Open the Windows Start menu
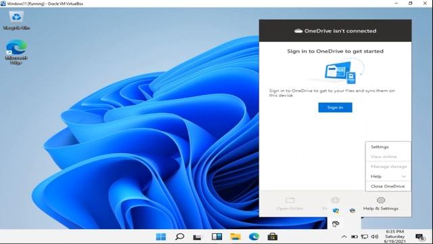433x244 pixels. tap(161, 237)
